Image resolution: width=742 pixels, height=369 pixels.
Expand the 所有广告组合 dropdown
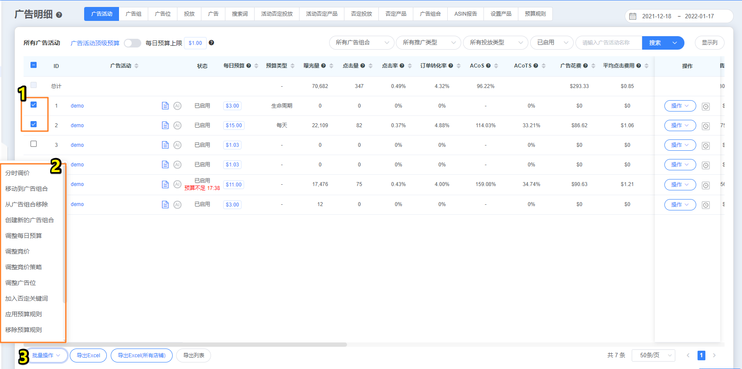point(362,43)
